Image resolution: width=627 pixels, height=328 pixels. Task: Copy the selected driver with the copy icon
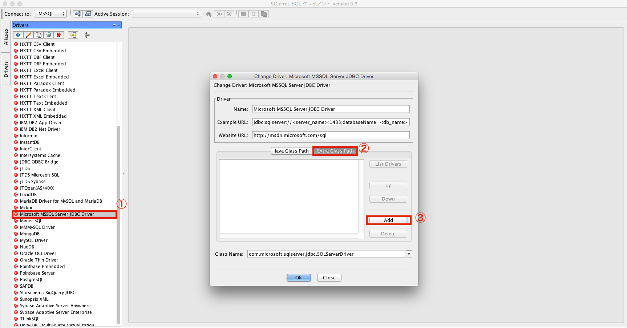tap(39, 35)
